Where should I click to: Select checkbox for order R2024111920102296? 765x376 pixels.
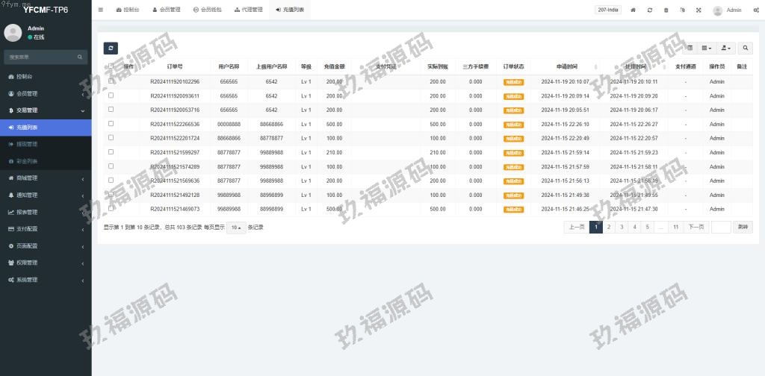pyautogui.click(x=111, y=81)
